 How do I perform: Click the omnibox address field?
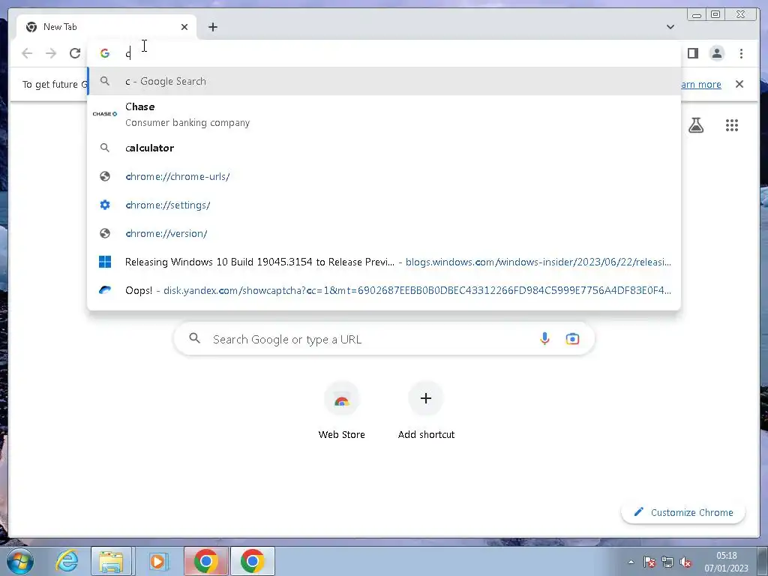[384, 53]
